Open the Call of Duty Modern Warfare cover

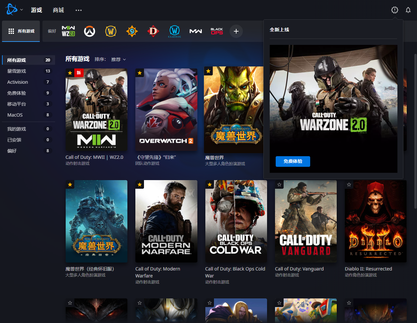pos(166,221)
